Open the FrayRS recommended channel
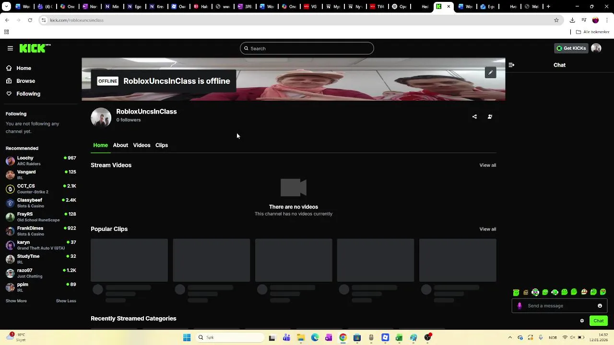This screenshot has width=614, height=345. (x=41, y=217)
